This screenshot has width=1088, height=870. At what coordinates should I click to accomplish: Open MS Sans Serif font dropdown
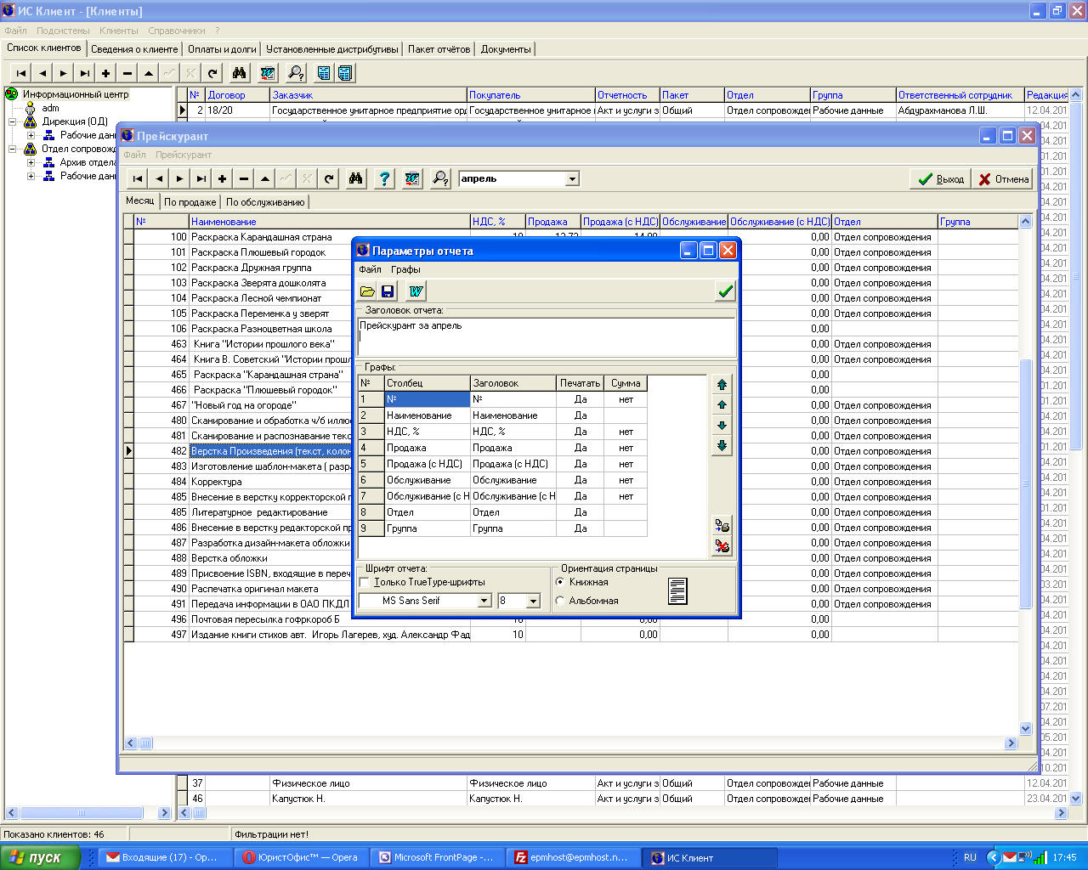pos(484,601)
